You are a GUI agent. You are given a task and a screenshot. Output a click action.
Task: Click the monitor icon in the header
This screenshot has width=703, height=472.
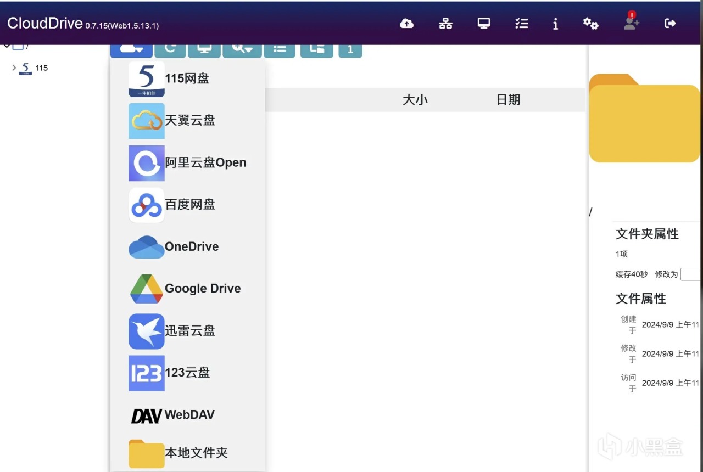pyautogui.click(x=483, y=23)
